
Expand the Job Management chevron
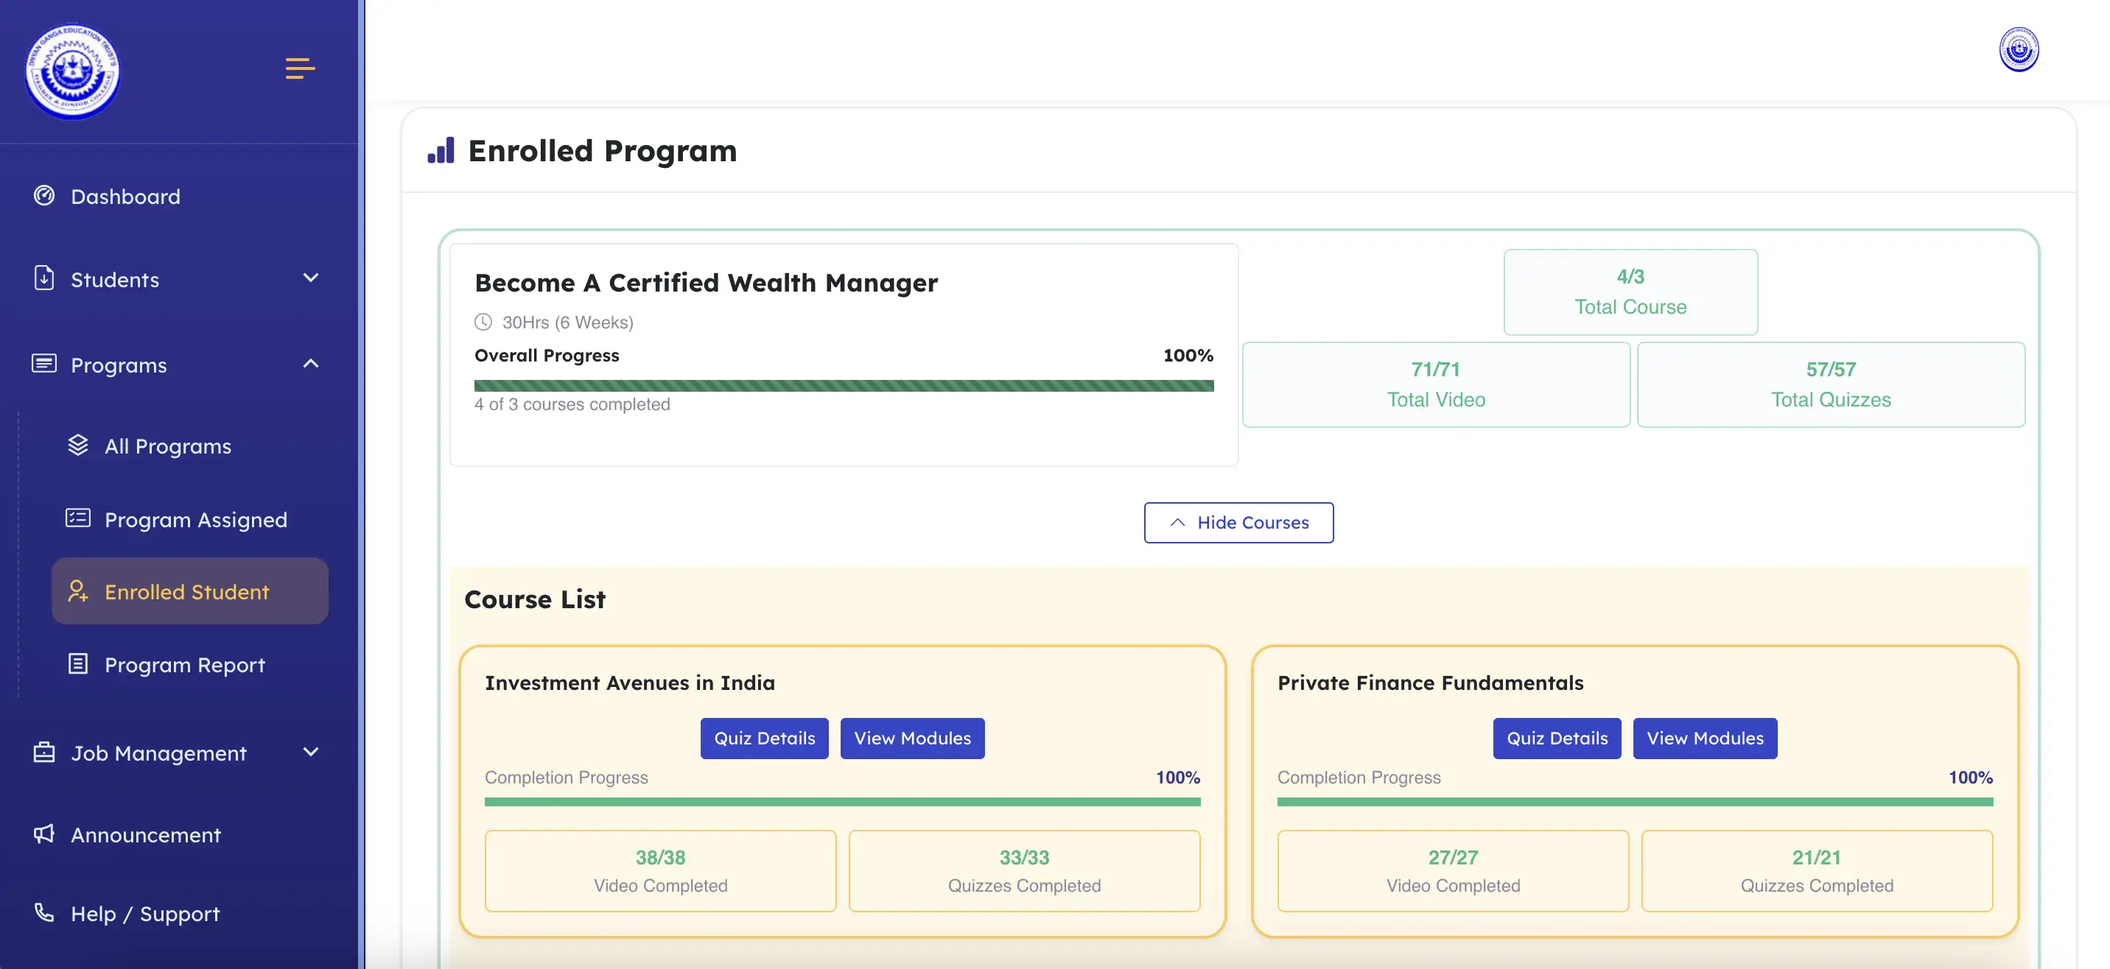[x=310, y=752]
